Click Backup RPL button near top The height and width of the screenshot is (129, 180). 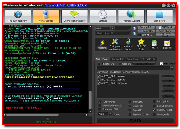coord(146,27)
